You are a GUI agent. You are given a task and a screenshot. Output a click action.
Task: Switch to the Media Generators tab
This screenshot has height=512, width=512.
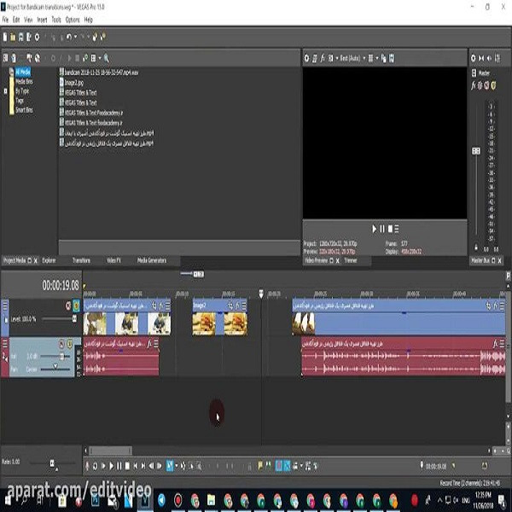coord(152,260)
